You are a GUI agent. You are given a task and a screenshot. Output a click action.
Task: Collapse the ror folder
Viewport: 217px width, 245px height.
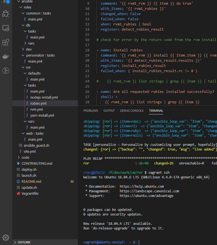coord(23,67)
